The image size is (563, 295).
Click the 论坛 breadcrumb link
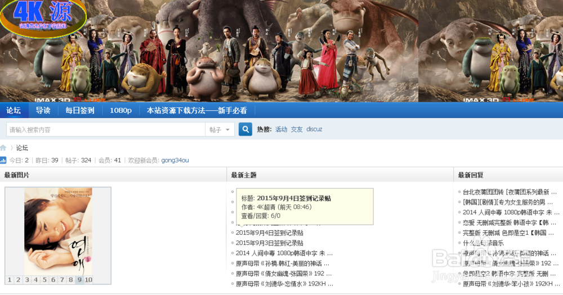pos(22,148)
